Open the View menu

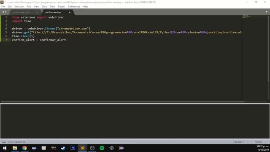click(36, 7)
